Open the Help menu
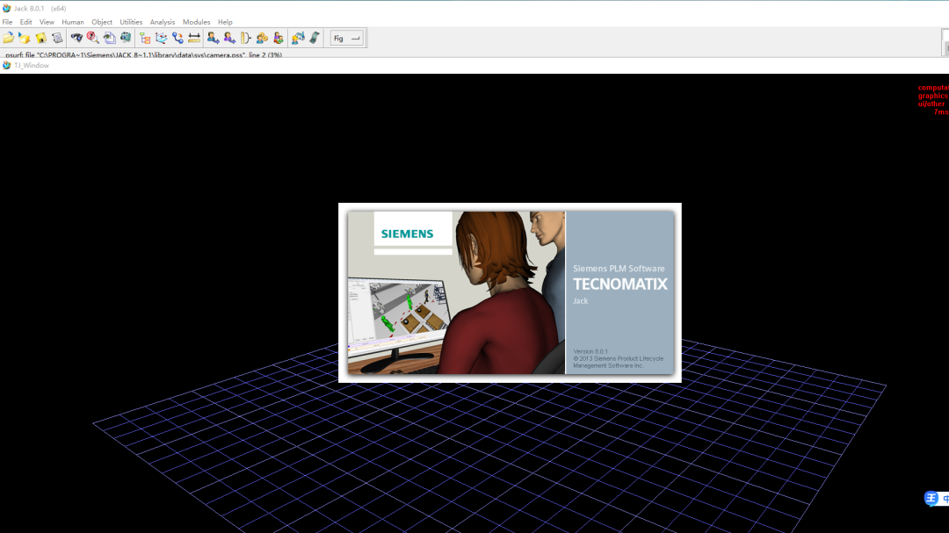The height and width of the screenshot is (533, 949). click(225, 22)
